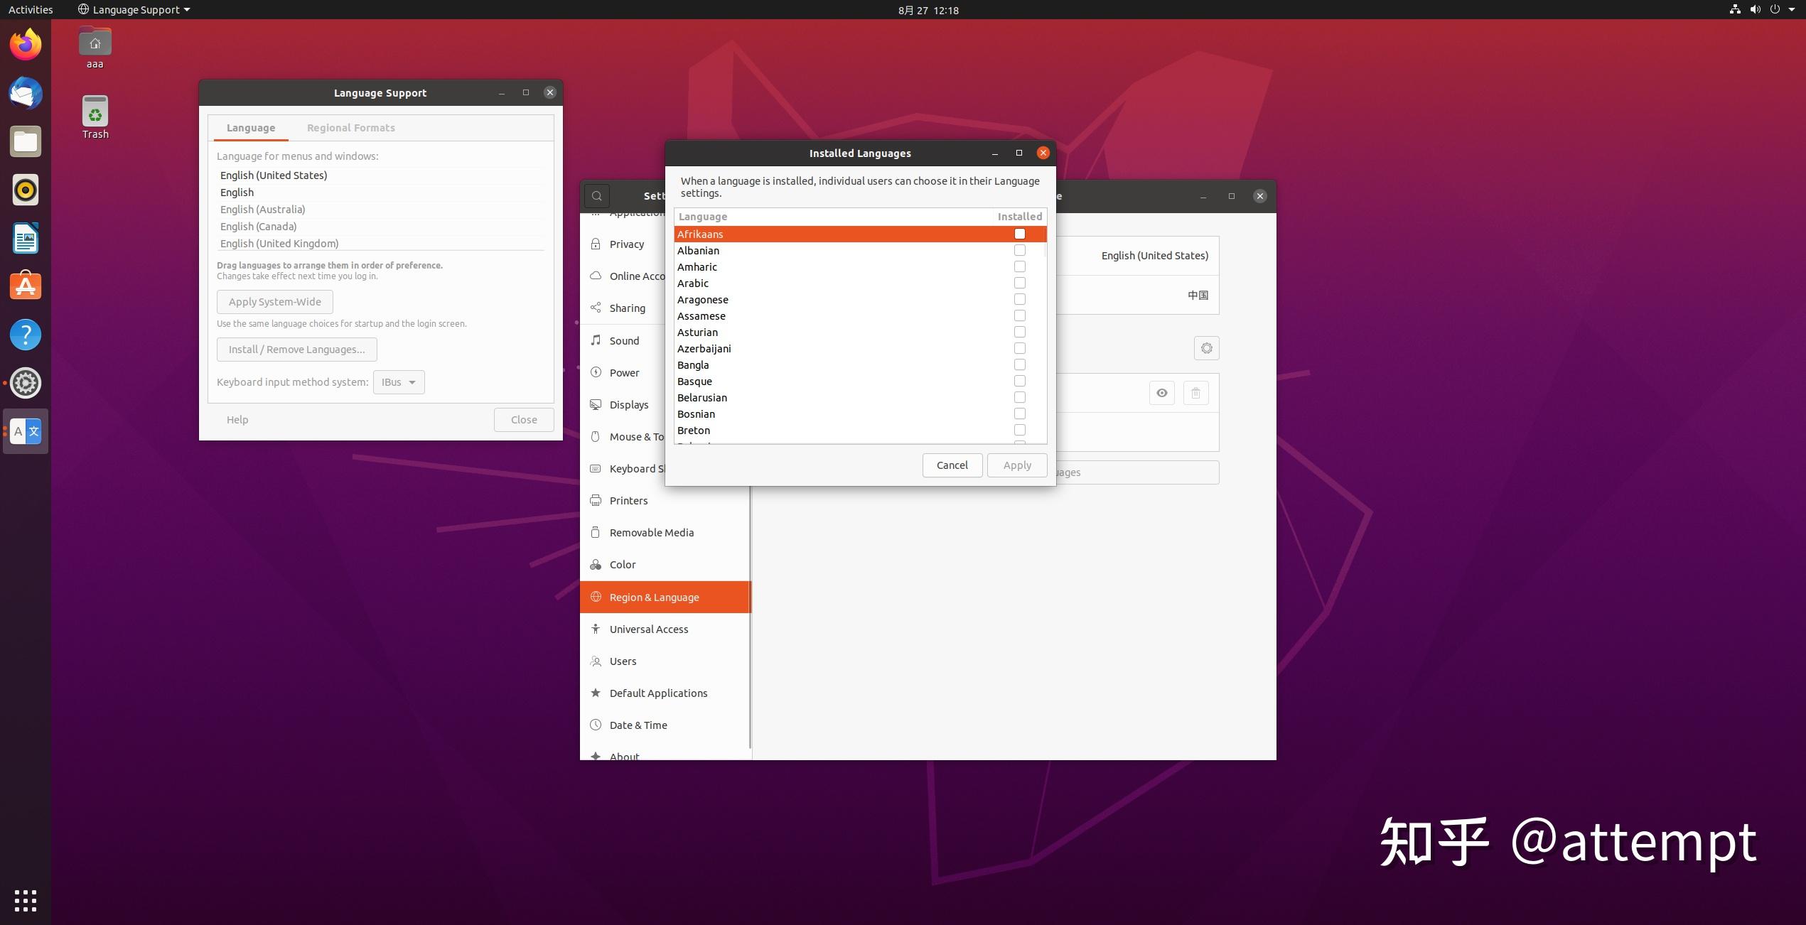Open Firefox from the dock
The image size is (1806, 925).
[26, 45]
